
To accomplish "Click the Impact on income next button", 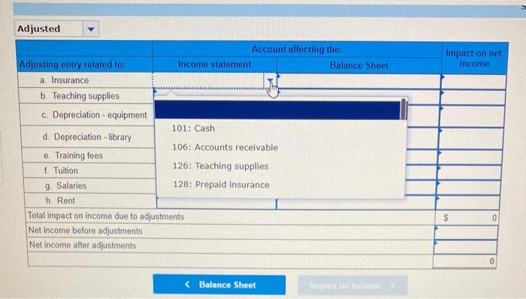I will click(352, 285).
